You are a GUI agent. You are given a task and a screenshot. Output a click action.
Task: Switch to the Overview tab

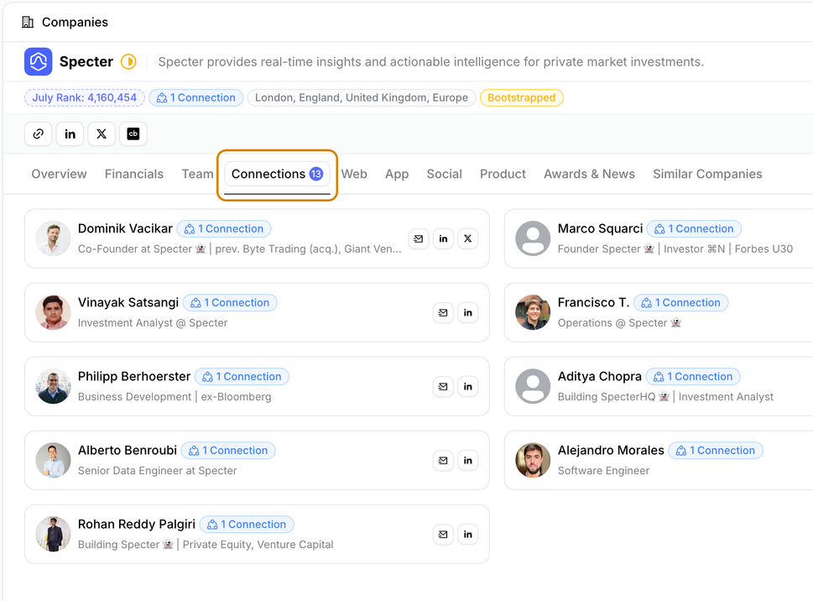[x=59, y=174]
